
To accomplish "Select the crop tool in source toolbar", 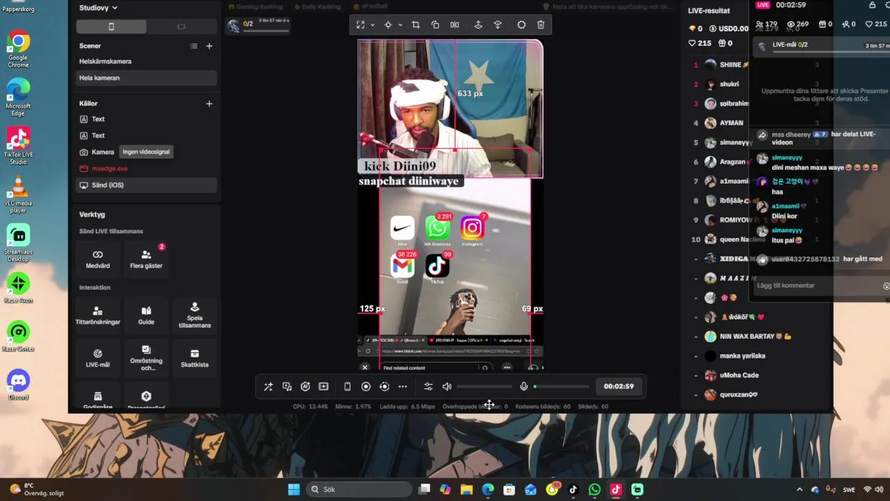I will [416, 24].
